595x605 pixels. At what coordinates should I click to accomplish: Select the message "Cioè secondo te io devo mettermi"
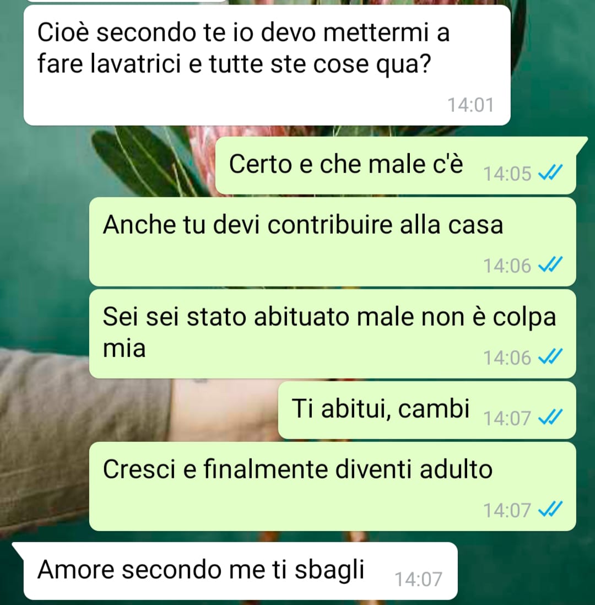pos(267,65)
